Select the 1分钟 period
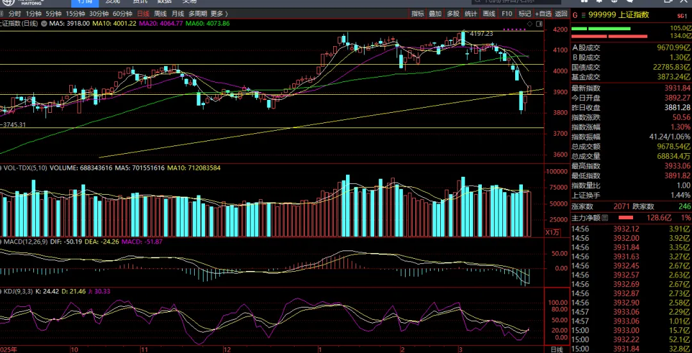Screen dimensions: 692x353 tap(33, 13)
